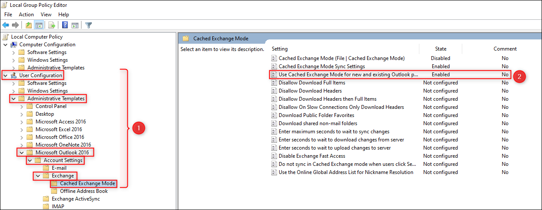Click policy icon beside Download Public Folder Favorites
This screenshot has width=542, height=210.
(x=274, y=115)
